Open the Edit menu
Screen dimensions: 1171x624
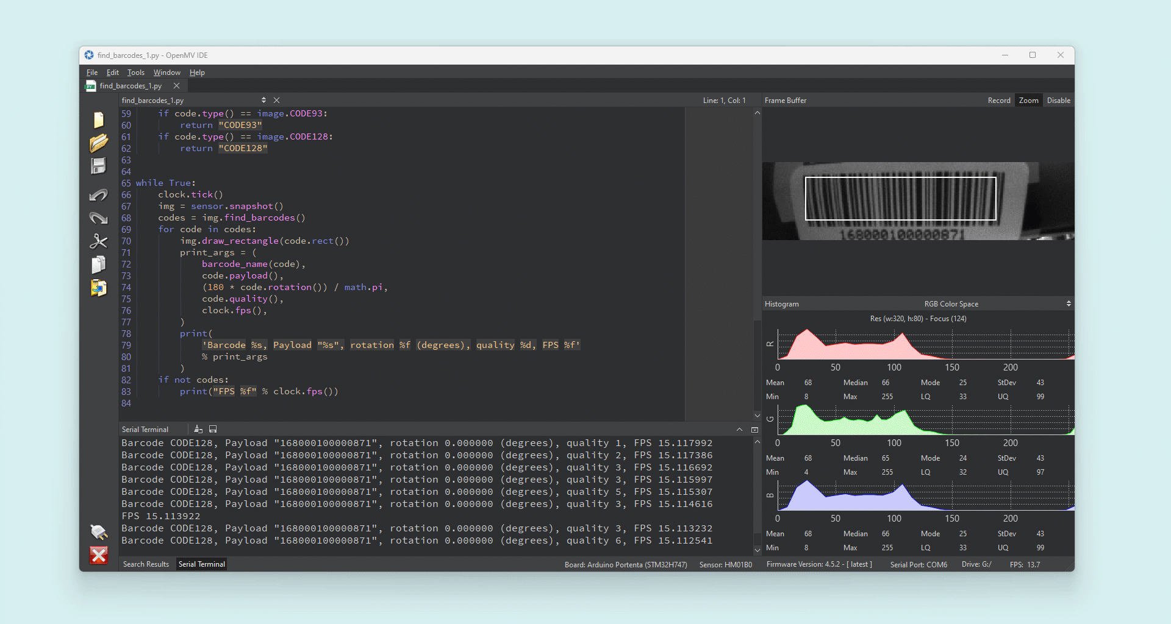click(113, 72)
